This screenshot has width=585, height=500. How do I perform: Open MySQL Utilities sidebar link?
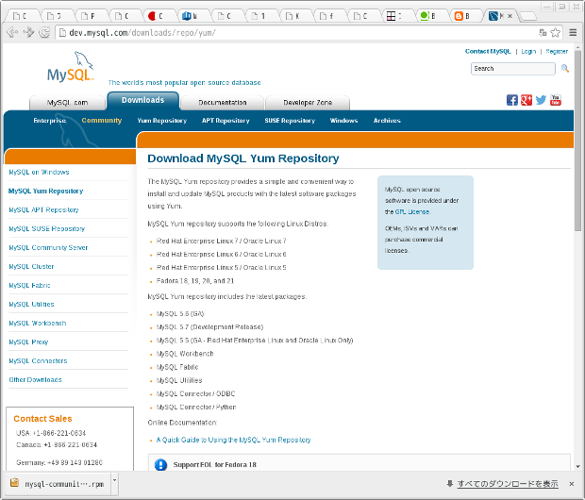[x=31, y=304]
